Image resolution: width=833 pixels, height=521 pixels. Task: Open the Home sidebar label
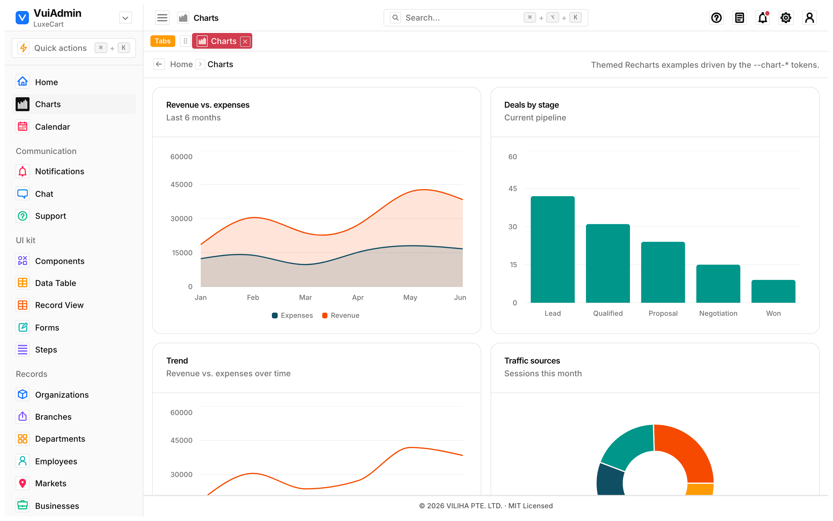point(47,82)
